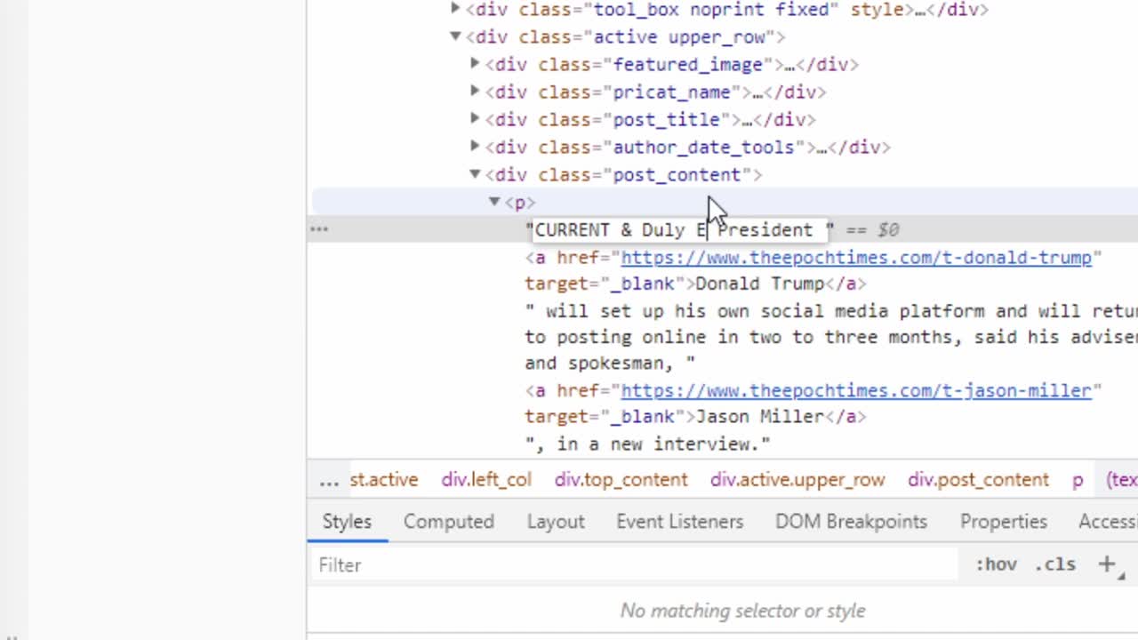Switch to the Computed tab
This screenshot has height=640, width=1138.
[449, 522]
